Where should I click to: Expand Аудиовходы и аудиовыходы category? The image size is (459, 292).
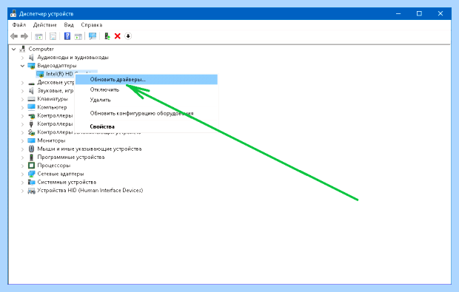[22, 58]
